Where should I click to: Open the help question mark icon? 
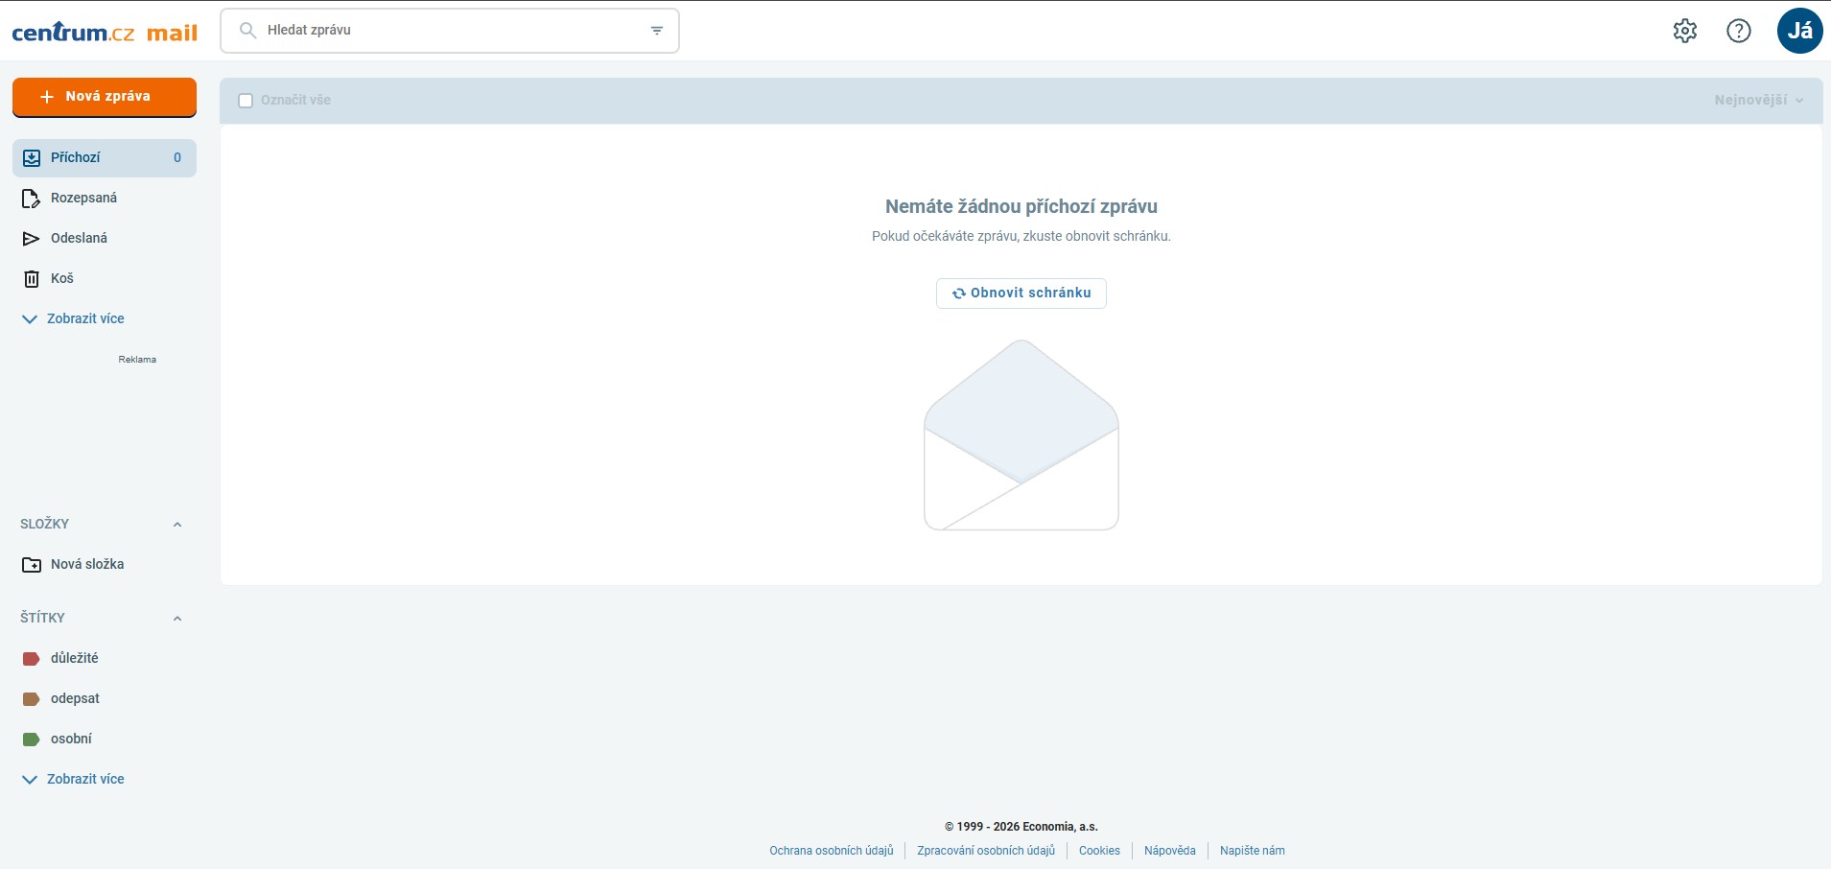[1738, 31]
